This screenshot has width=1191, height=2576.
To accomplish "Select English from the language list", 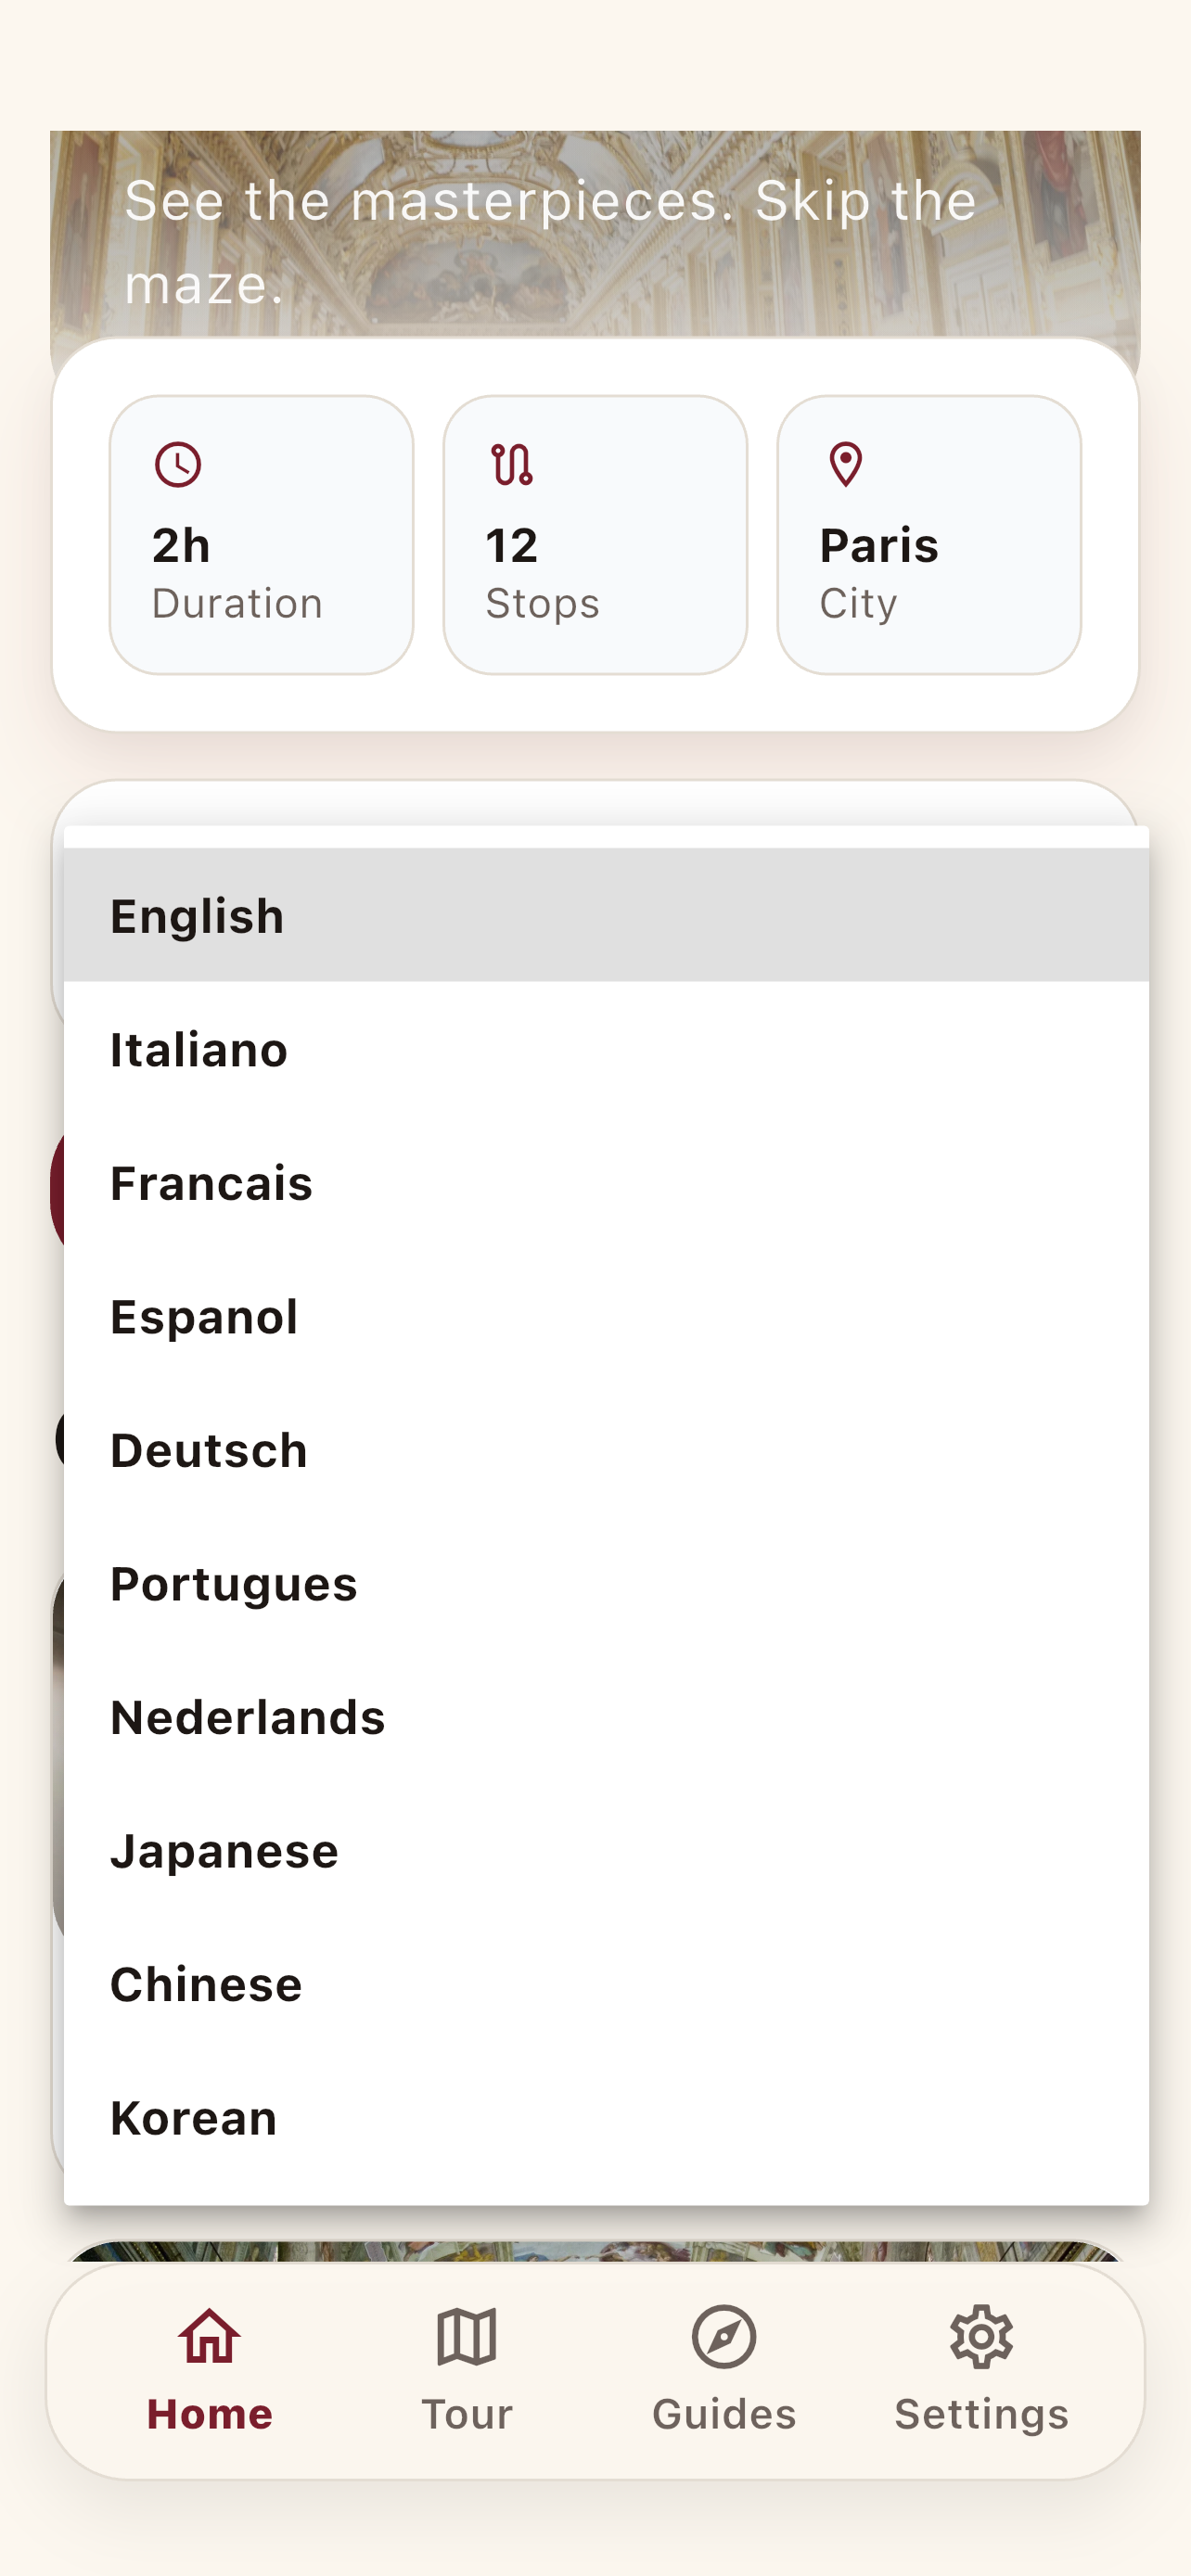I will (x=606, y=915).
